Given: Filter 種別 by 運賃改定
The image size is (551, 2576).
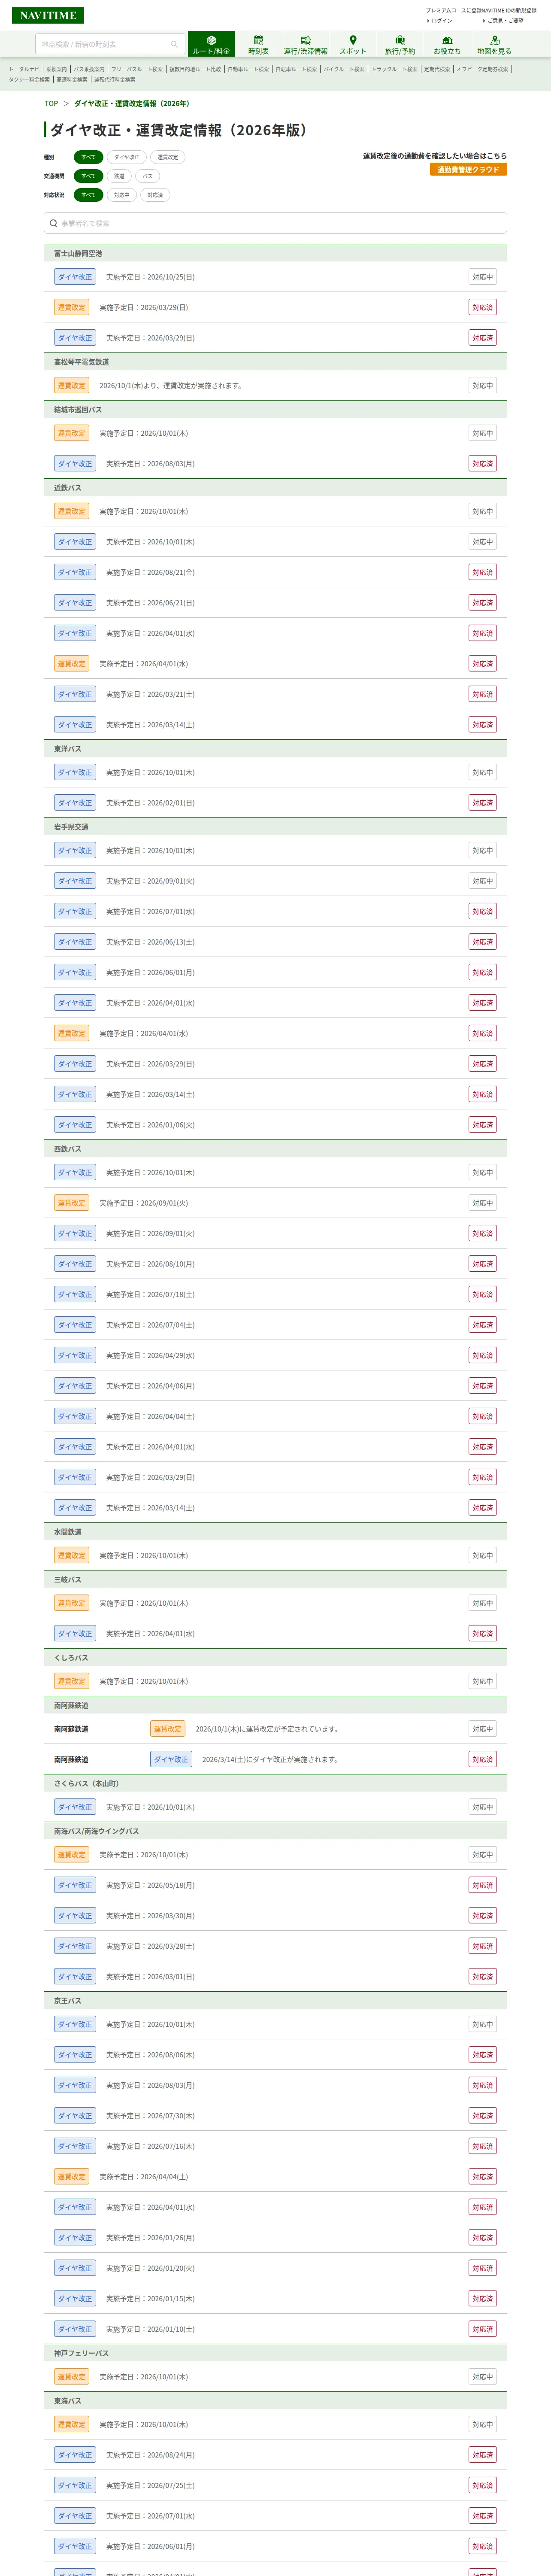Looking at the screenshot, I should click(168, 157).
